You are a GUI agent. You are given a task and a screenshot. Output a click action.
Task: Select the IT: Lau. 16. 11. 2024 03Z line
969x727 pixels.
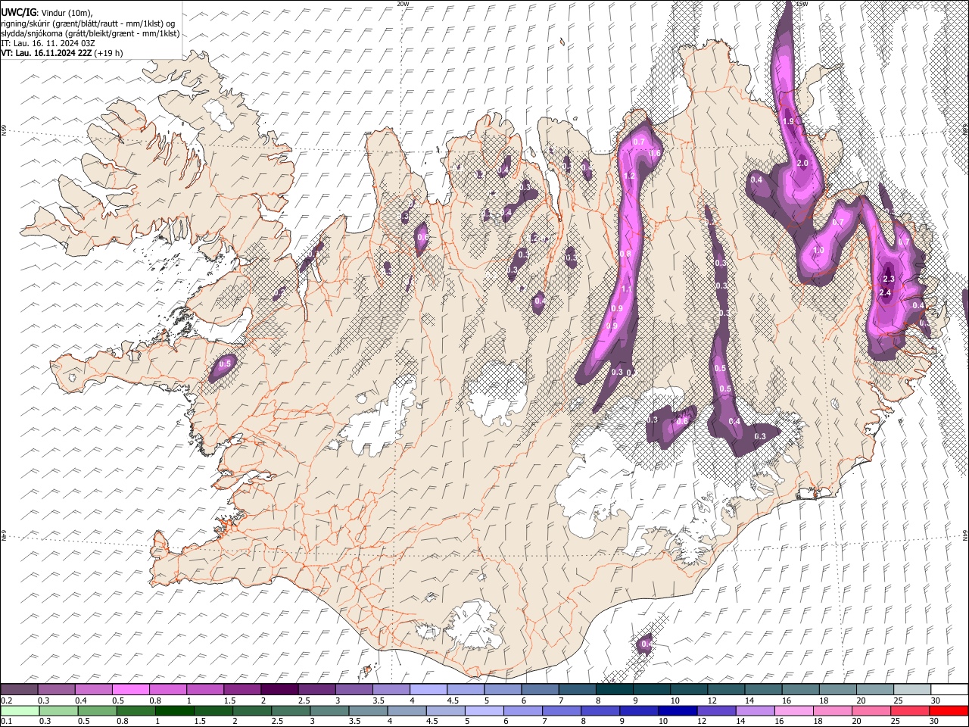click(x=48, y=43)
